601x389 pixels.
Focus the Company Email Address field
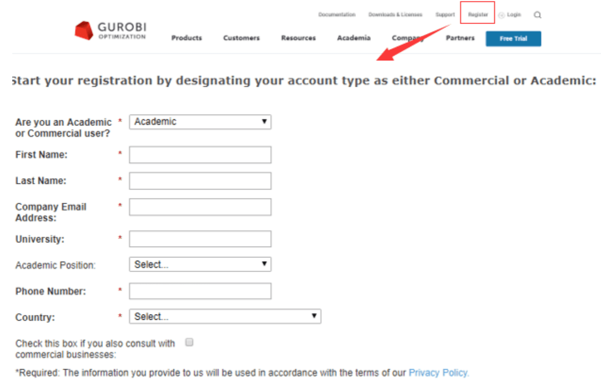pos(200,207)
